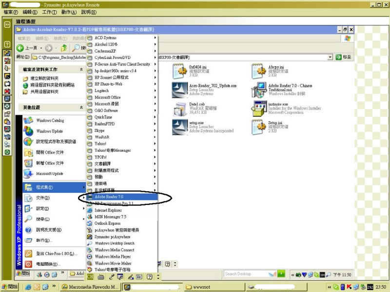Image resolution: width=390 pixels, height=292 pixels.
Task: Click the outer 開始 Start button
Action: [10, 287]
